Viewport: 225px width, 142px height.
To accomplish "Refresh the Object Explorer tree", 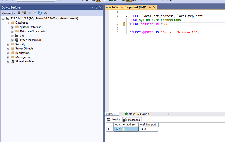I will pyautogui.click(x=40, y=13).
